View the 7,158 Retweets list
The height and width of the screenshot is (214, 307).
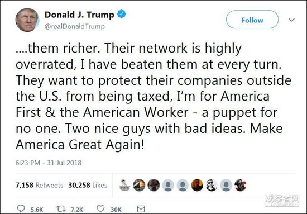pos(40,185)
